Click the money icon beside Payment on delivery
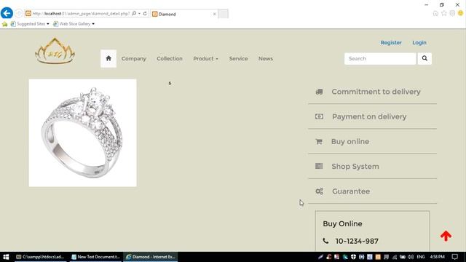The height and width of the screenshot is (262, 466). (319, 116)
